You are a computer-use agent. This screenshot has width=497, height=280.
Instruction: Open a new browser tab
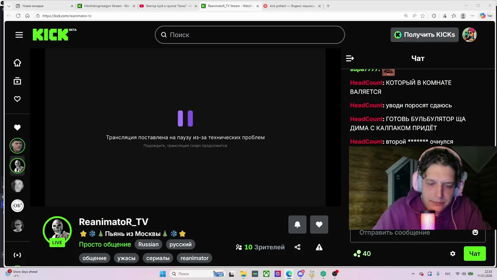click(x=328, y=6)
